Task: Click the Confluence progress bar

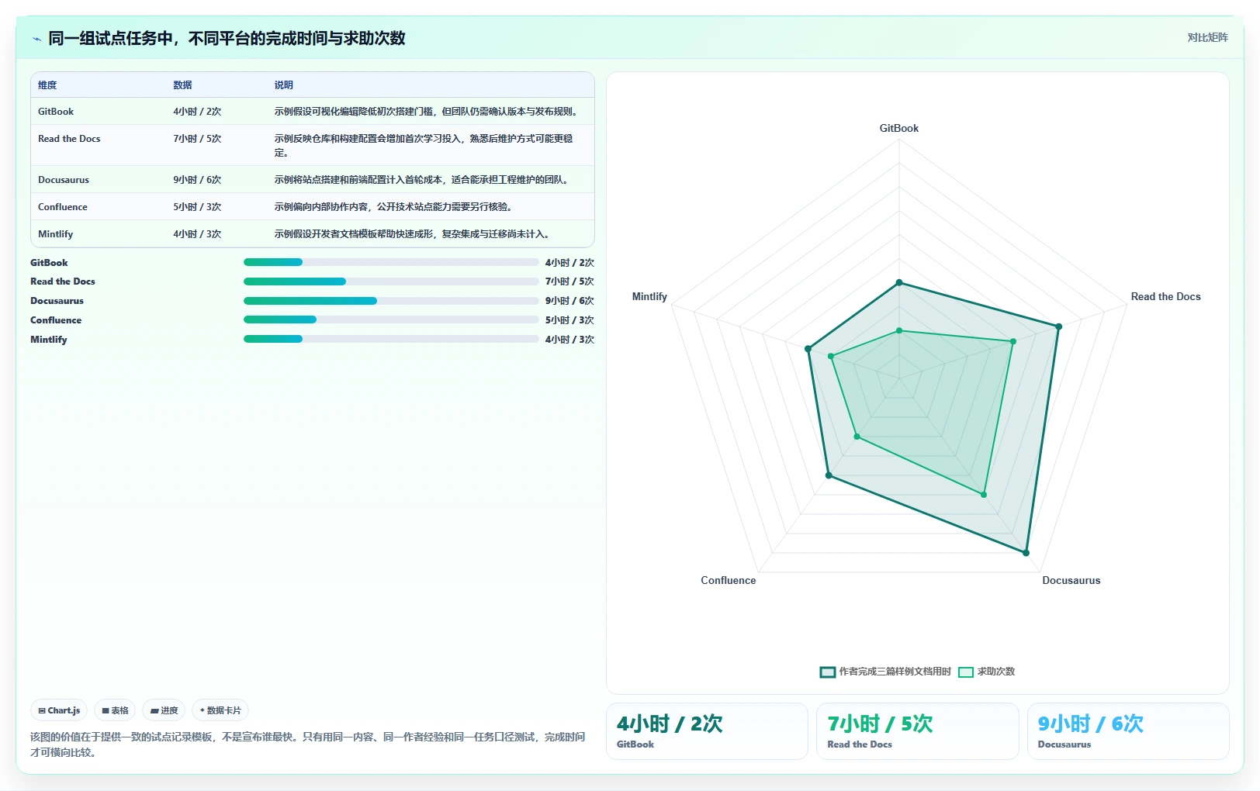Action: [x=391, y=320]
